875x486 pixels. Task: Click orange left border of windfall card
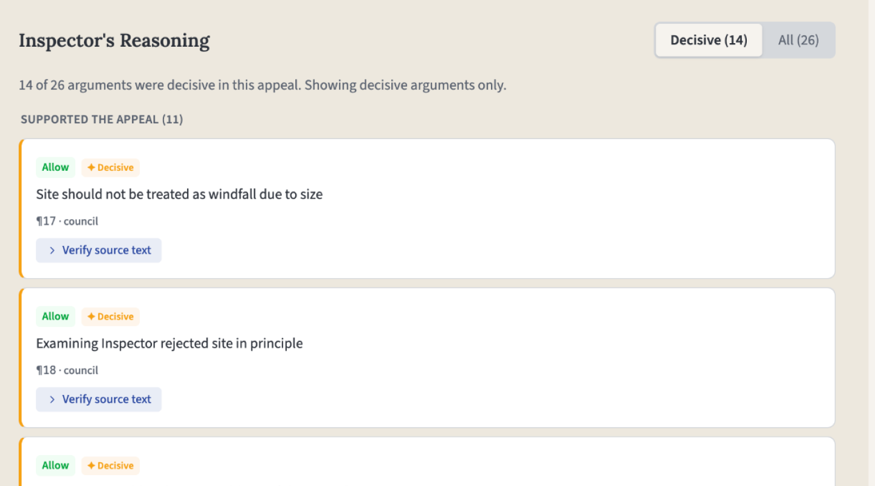pyautogui.click(x=21, y=208)
